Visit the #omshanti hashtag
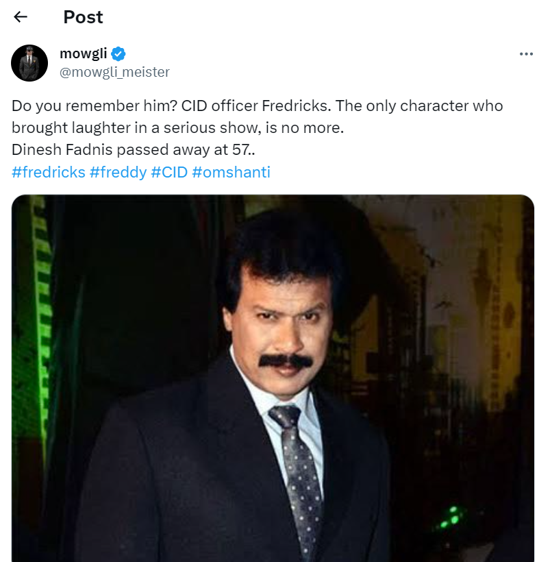This screenshot has height=562, width=539. pos(231,172)
